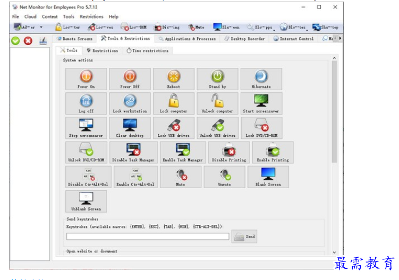Screen dimensions: 399x280
Task: Click Unlock USB drives button
Action: click(217, 128)
